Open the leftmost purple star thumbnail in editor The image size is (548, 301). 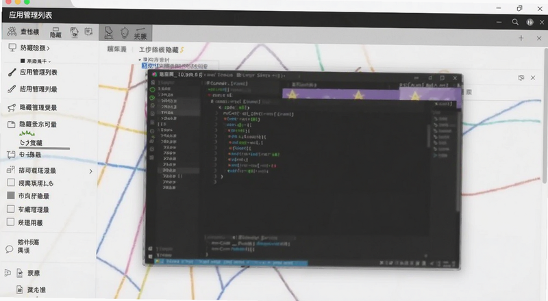(x=292, y=93)
